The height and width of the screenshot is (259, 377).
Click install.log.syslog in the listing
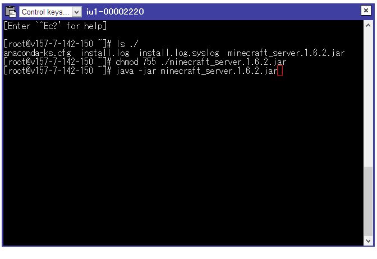[179, 53]
